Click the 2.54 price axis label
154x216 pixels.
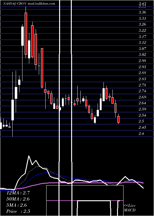click(x=142, y=115)
